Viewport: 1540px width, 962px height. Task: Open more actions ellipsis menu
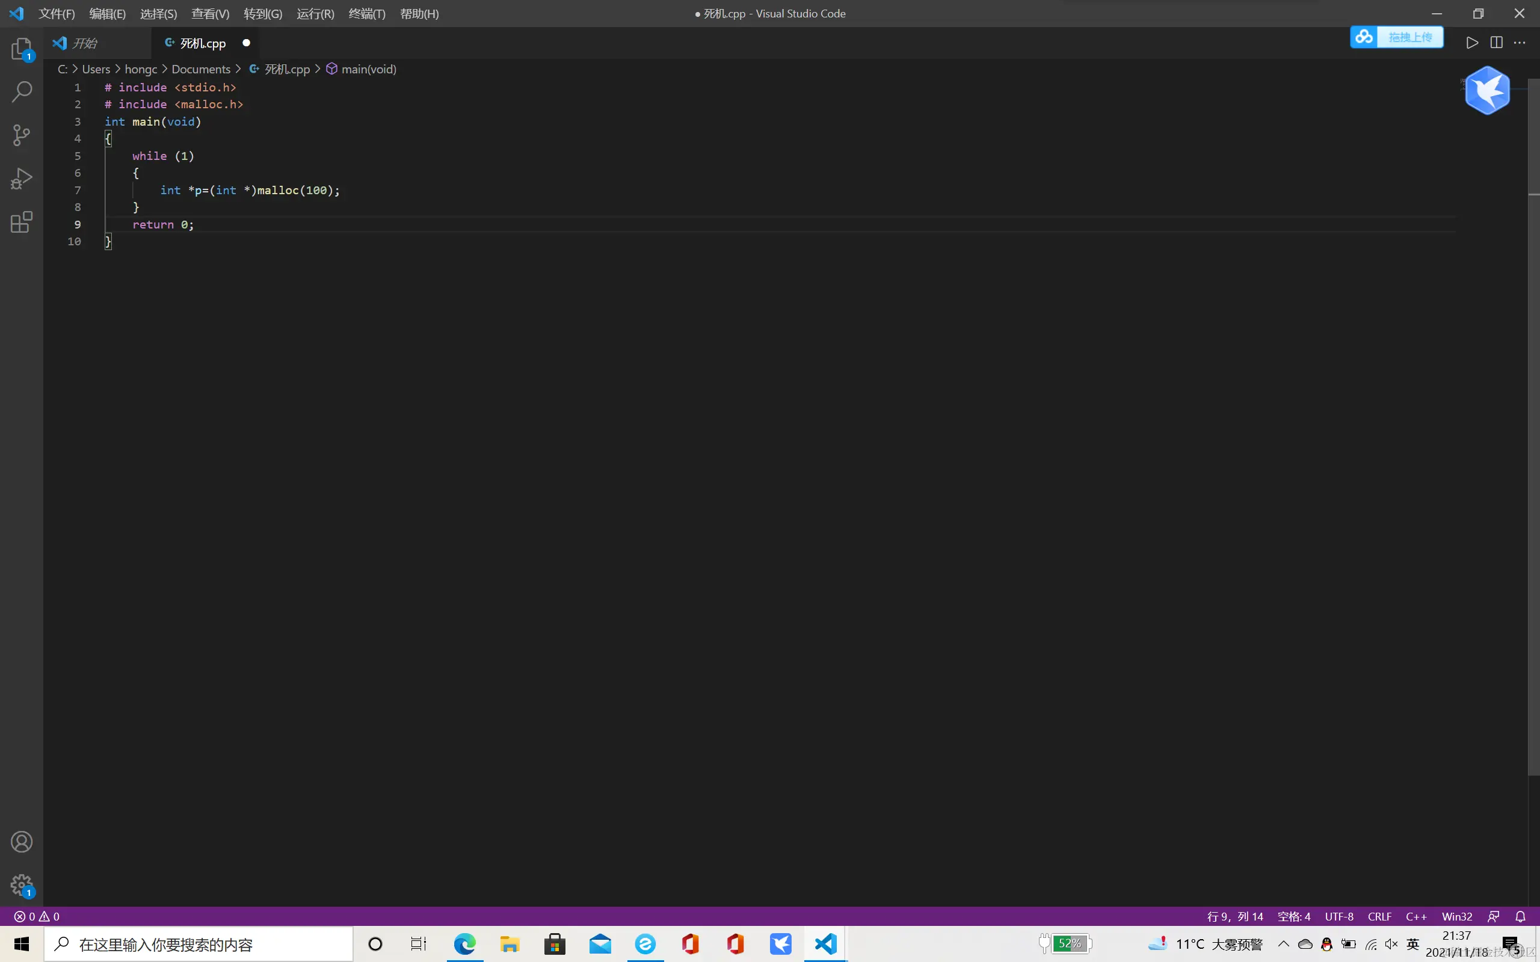point(1520,43)
